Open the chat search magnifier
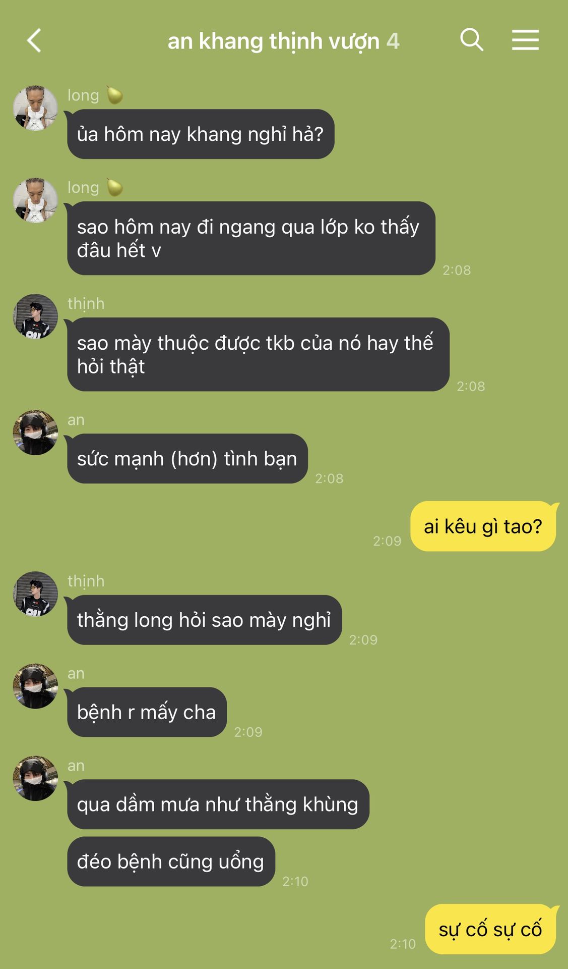Viewport: 568px width, 969px height. (x=472, y=39)
